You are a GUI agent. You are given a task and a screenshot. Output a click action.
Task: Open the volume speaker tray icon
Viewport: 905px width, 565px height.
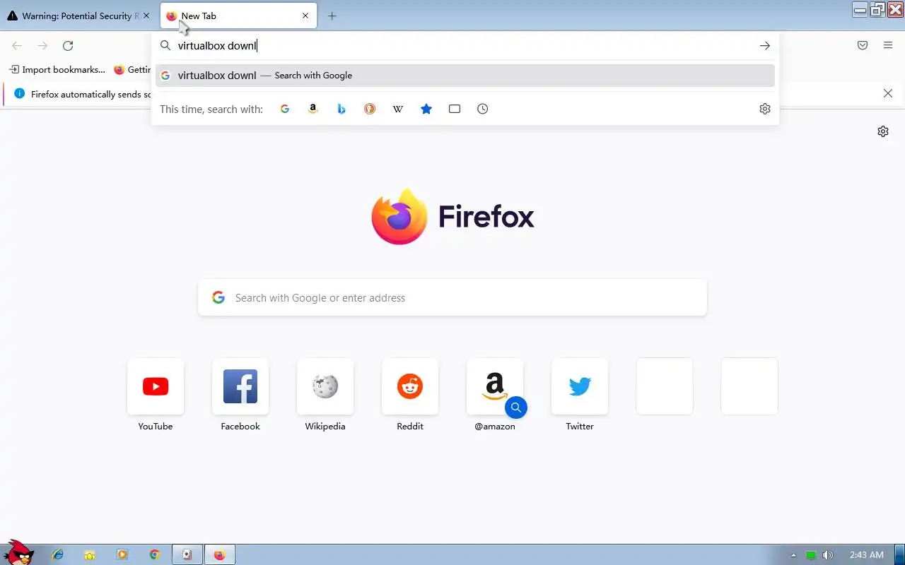point(828,555)
